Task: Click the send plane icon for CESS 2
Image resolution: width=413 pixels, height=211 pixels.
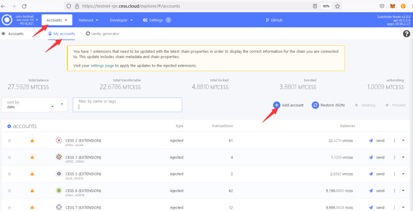Action: [371, 141]
